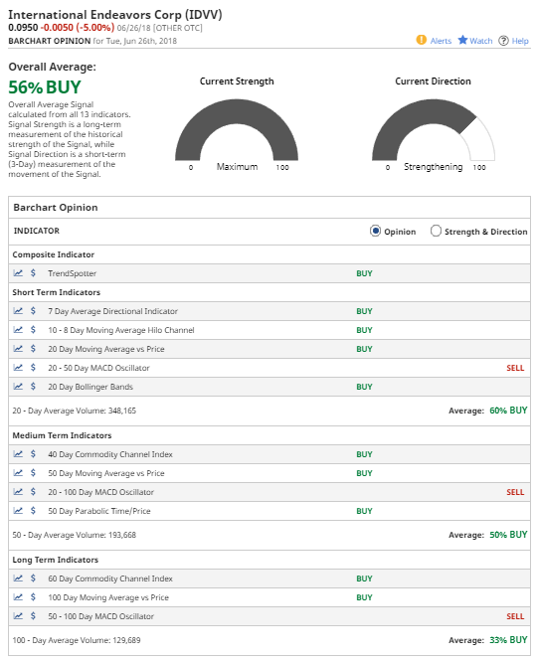Click dollar icon for 20 Day Moving Average vs Price
The width and height of the screenshot is (536, 661).
[x=33, y=349]
